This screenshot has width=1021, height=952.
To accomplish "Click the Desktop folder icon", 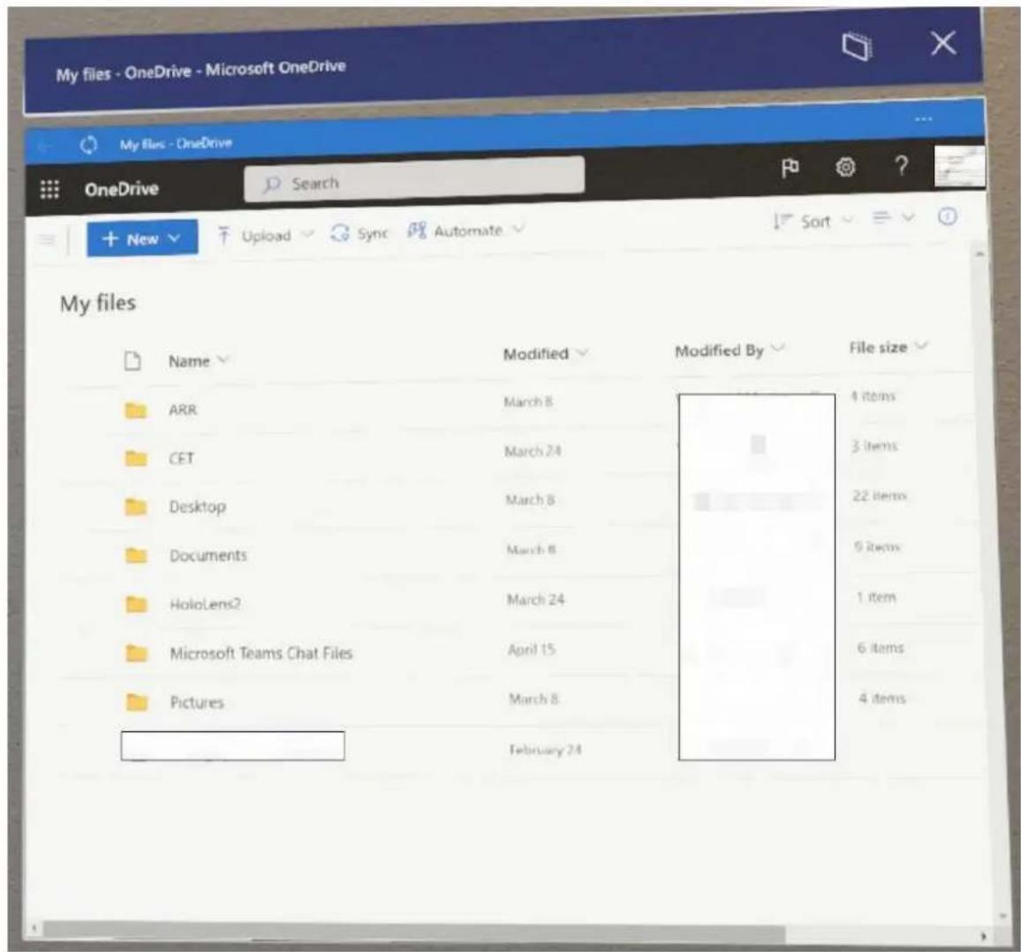I will click(x=135, y=506).
